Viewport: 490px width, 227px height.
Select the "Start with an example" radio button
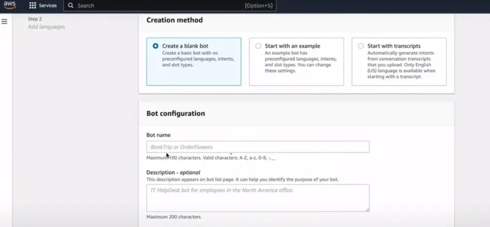(258, 46)
